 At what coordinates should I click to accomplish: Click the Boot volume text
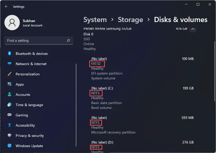[101, 108]
